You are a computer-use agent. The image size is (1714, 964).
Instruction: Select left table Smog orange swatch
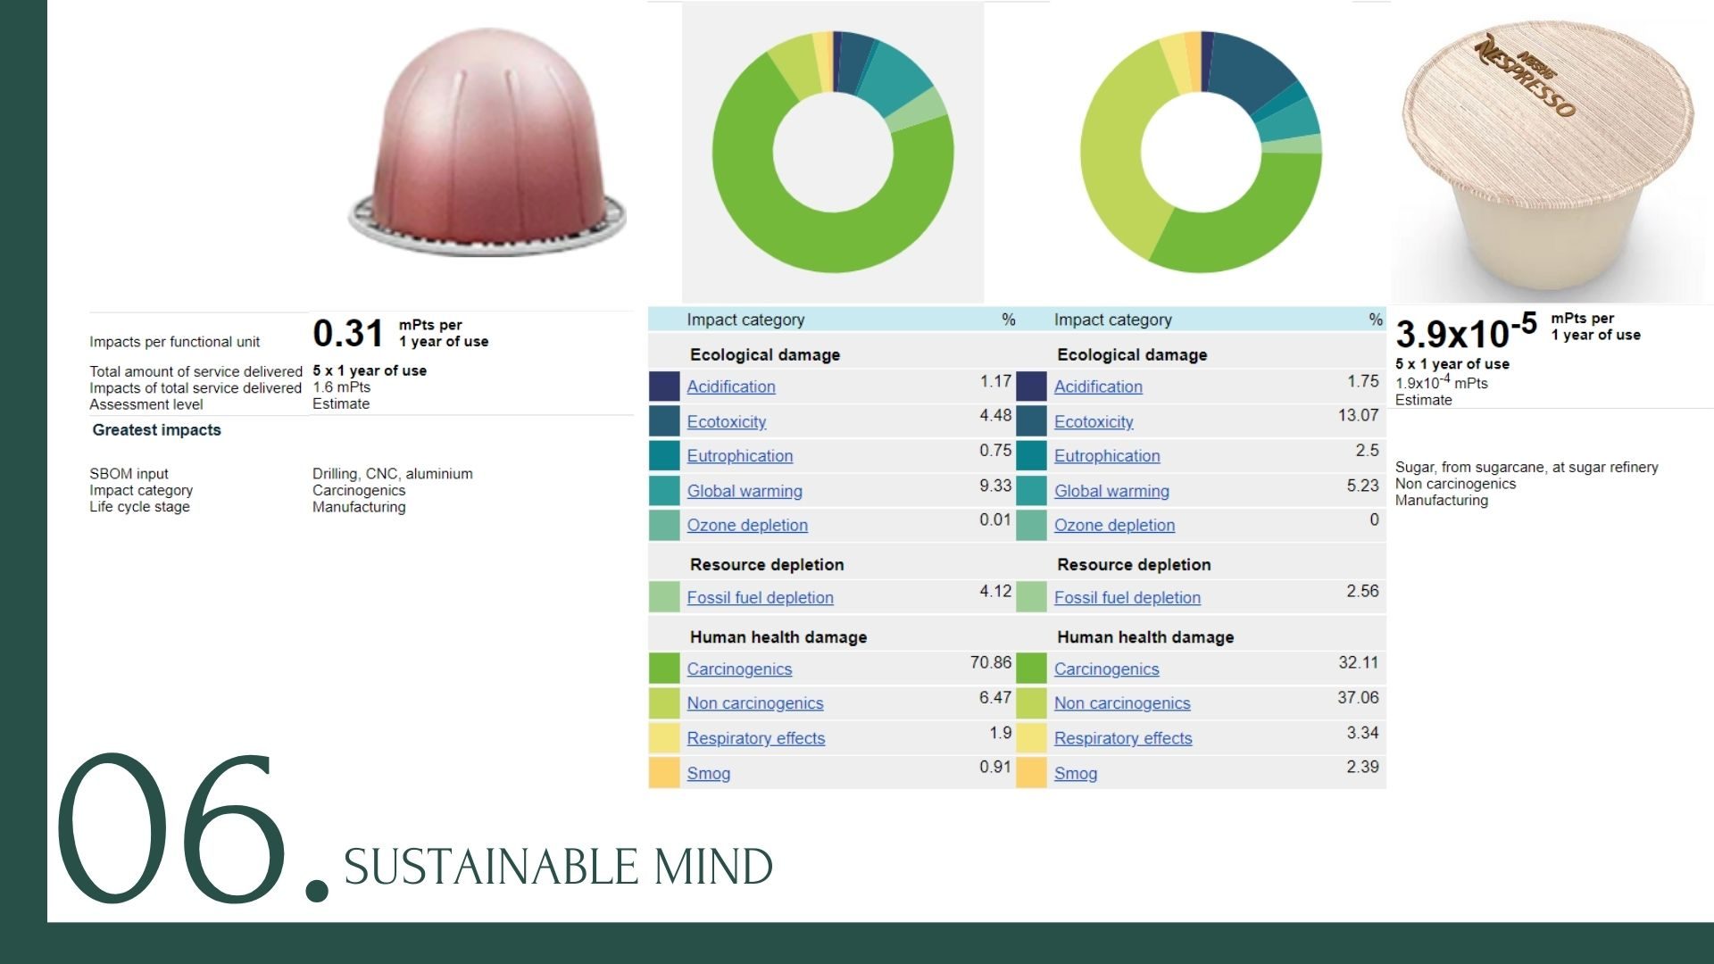point(663,773)
